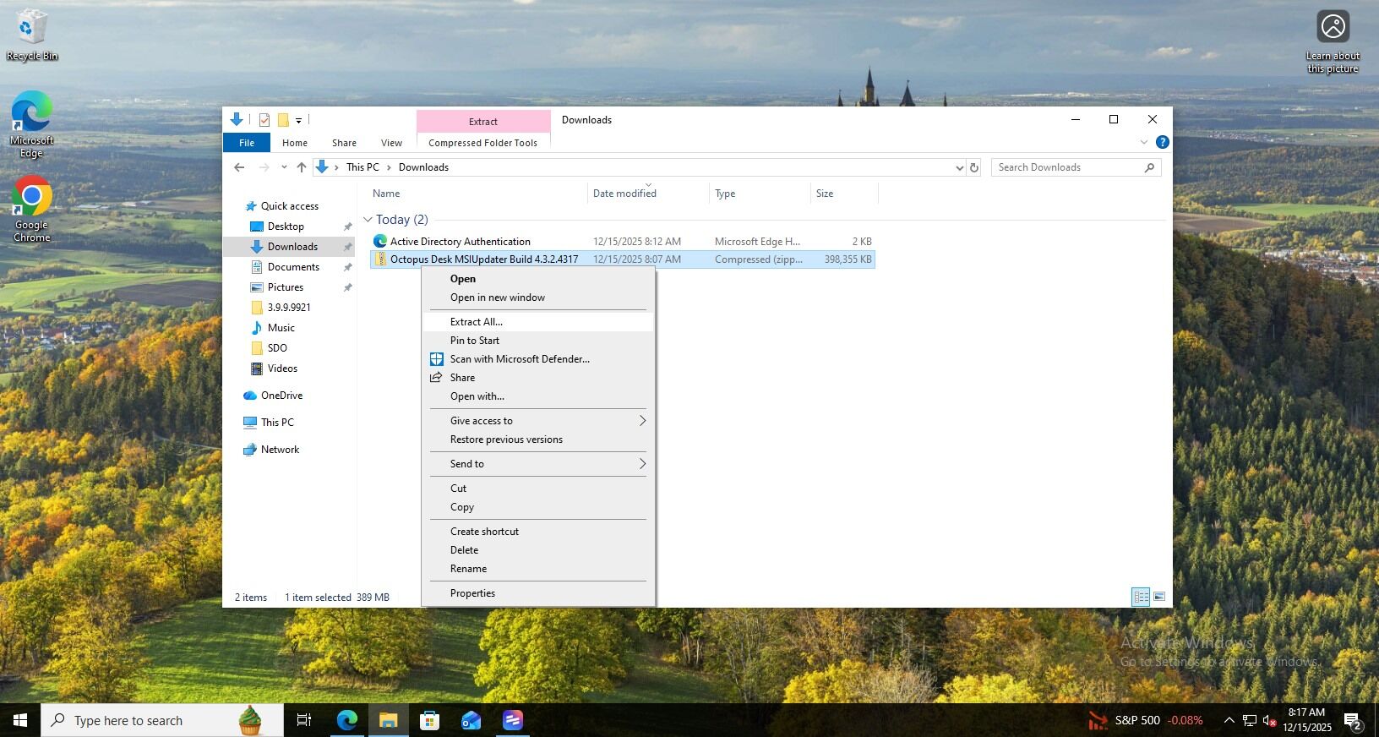Viewport: 1379px width, 737px height.
Task: Open the View ribbon tab
Action: [x=391, y=143]
